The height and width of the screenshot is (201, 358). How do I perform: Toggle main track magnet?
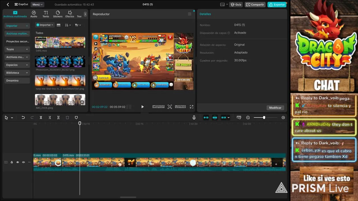206,118
